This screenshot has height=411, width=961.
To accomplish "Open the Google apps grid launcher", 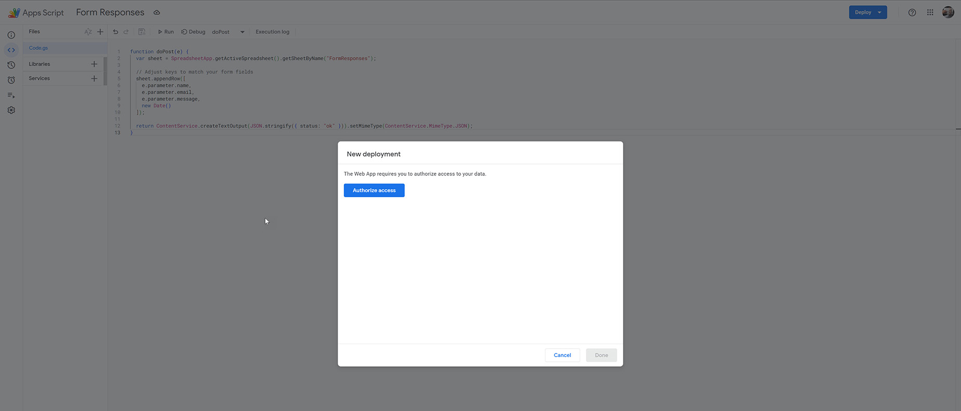I will [930, 12].
